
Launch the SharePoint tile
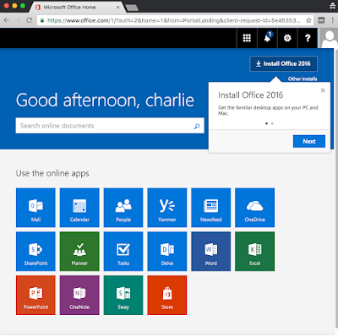tap(35, 252)
